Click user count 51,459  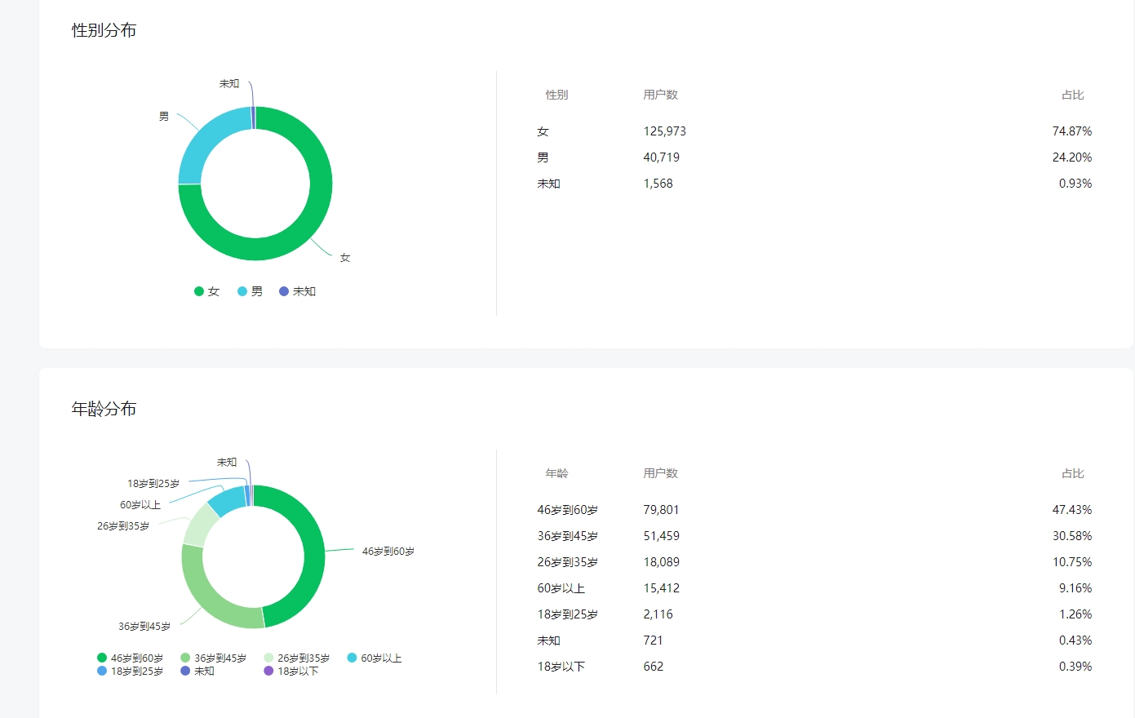pyautogui.click(x=661, y=536)
